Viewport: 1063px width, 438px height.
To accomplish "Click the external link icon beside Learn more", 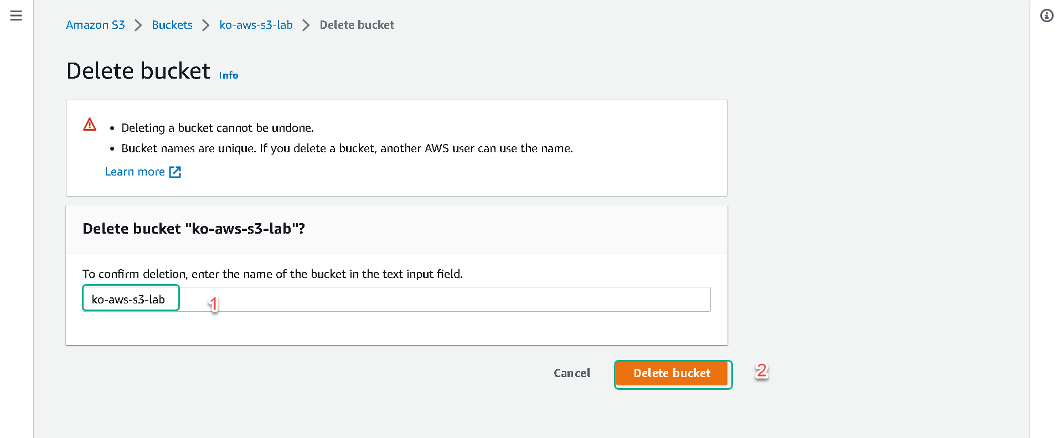I will point(175,172).
